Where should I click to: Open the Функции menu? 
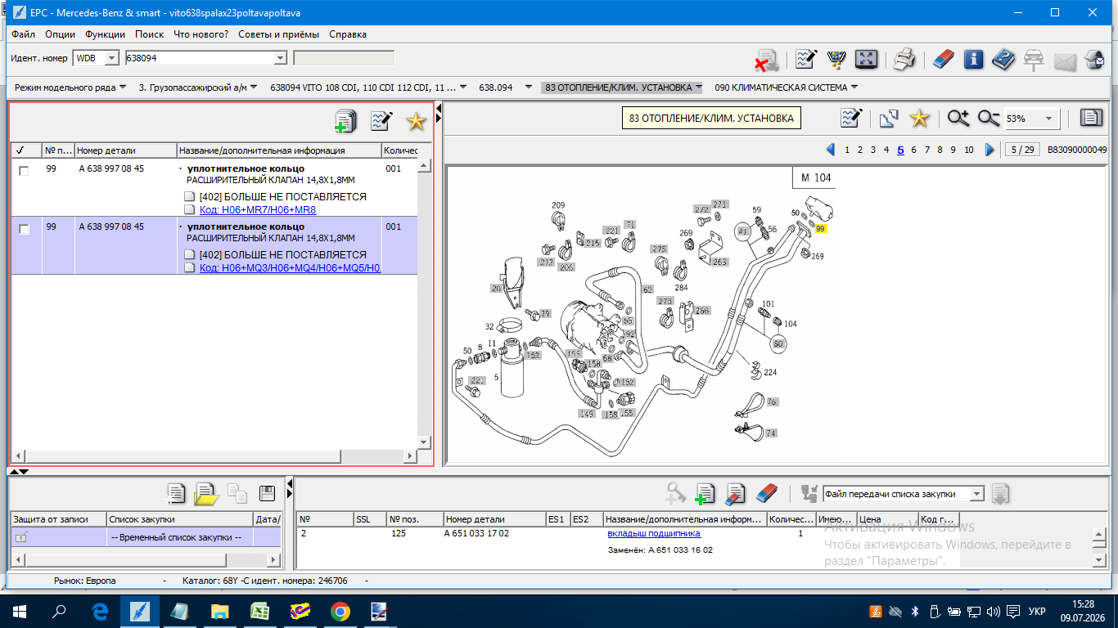105,34
